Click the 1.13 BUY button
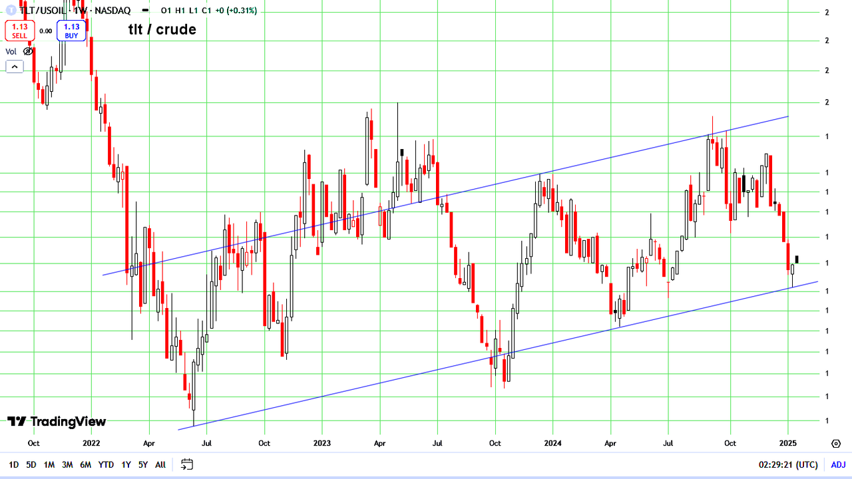Image resolution: width=852 pixels, height=479 pixels. [71, 31]
